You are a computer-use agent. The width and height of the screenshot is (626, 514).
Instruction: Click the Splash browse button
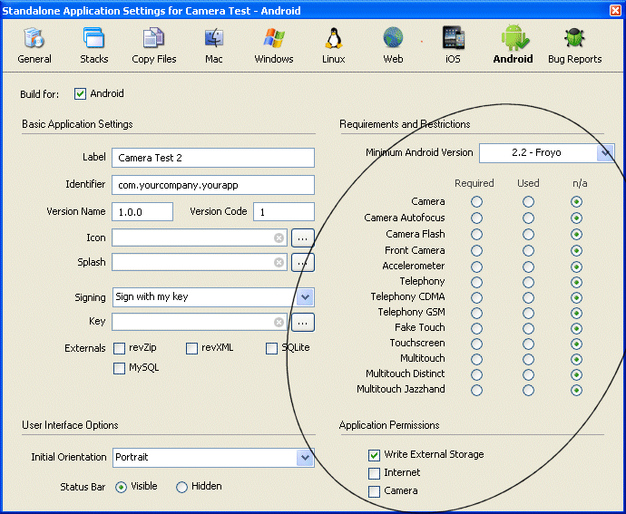pos(303,263)
